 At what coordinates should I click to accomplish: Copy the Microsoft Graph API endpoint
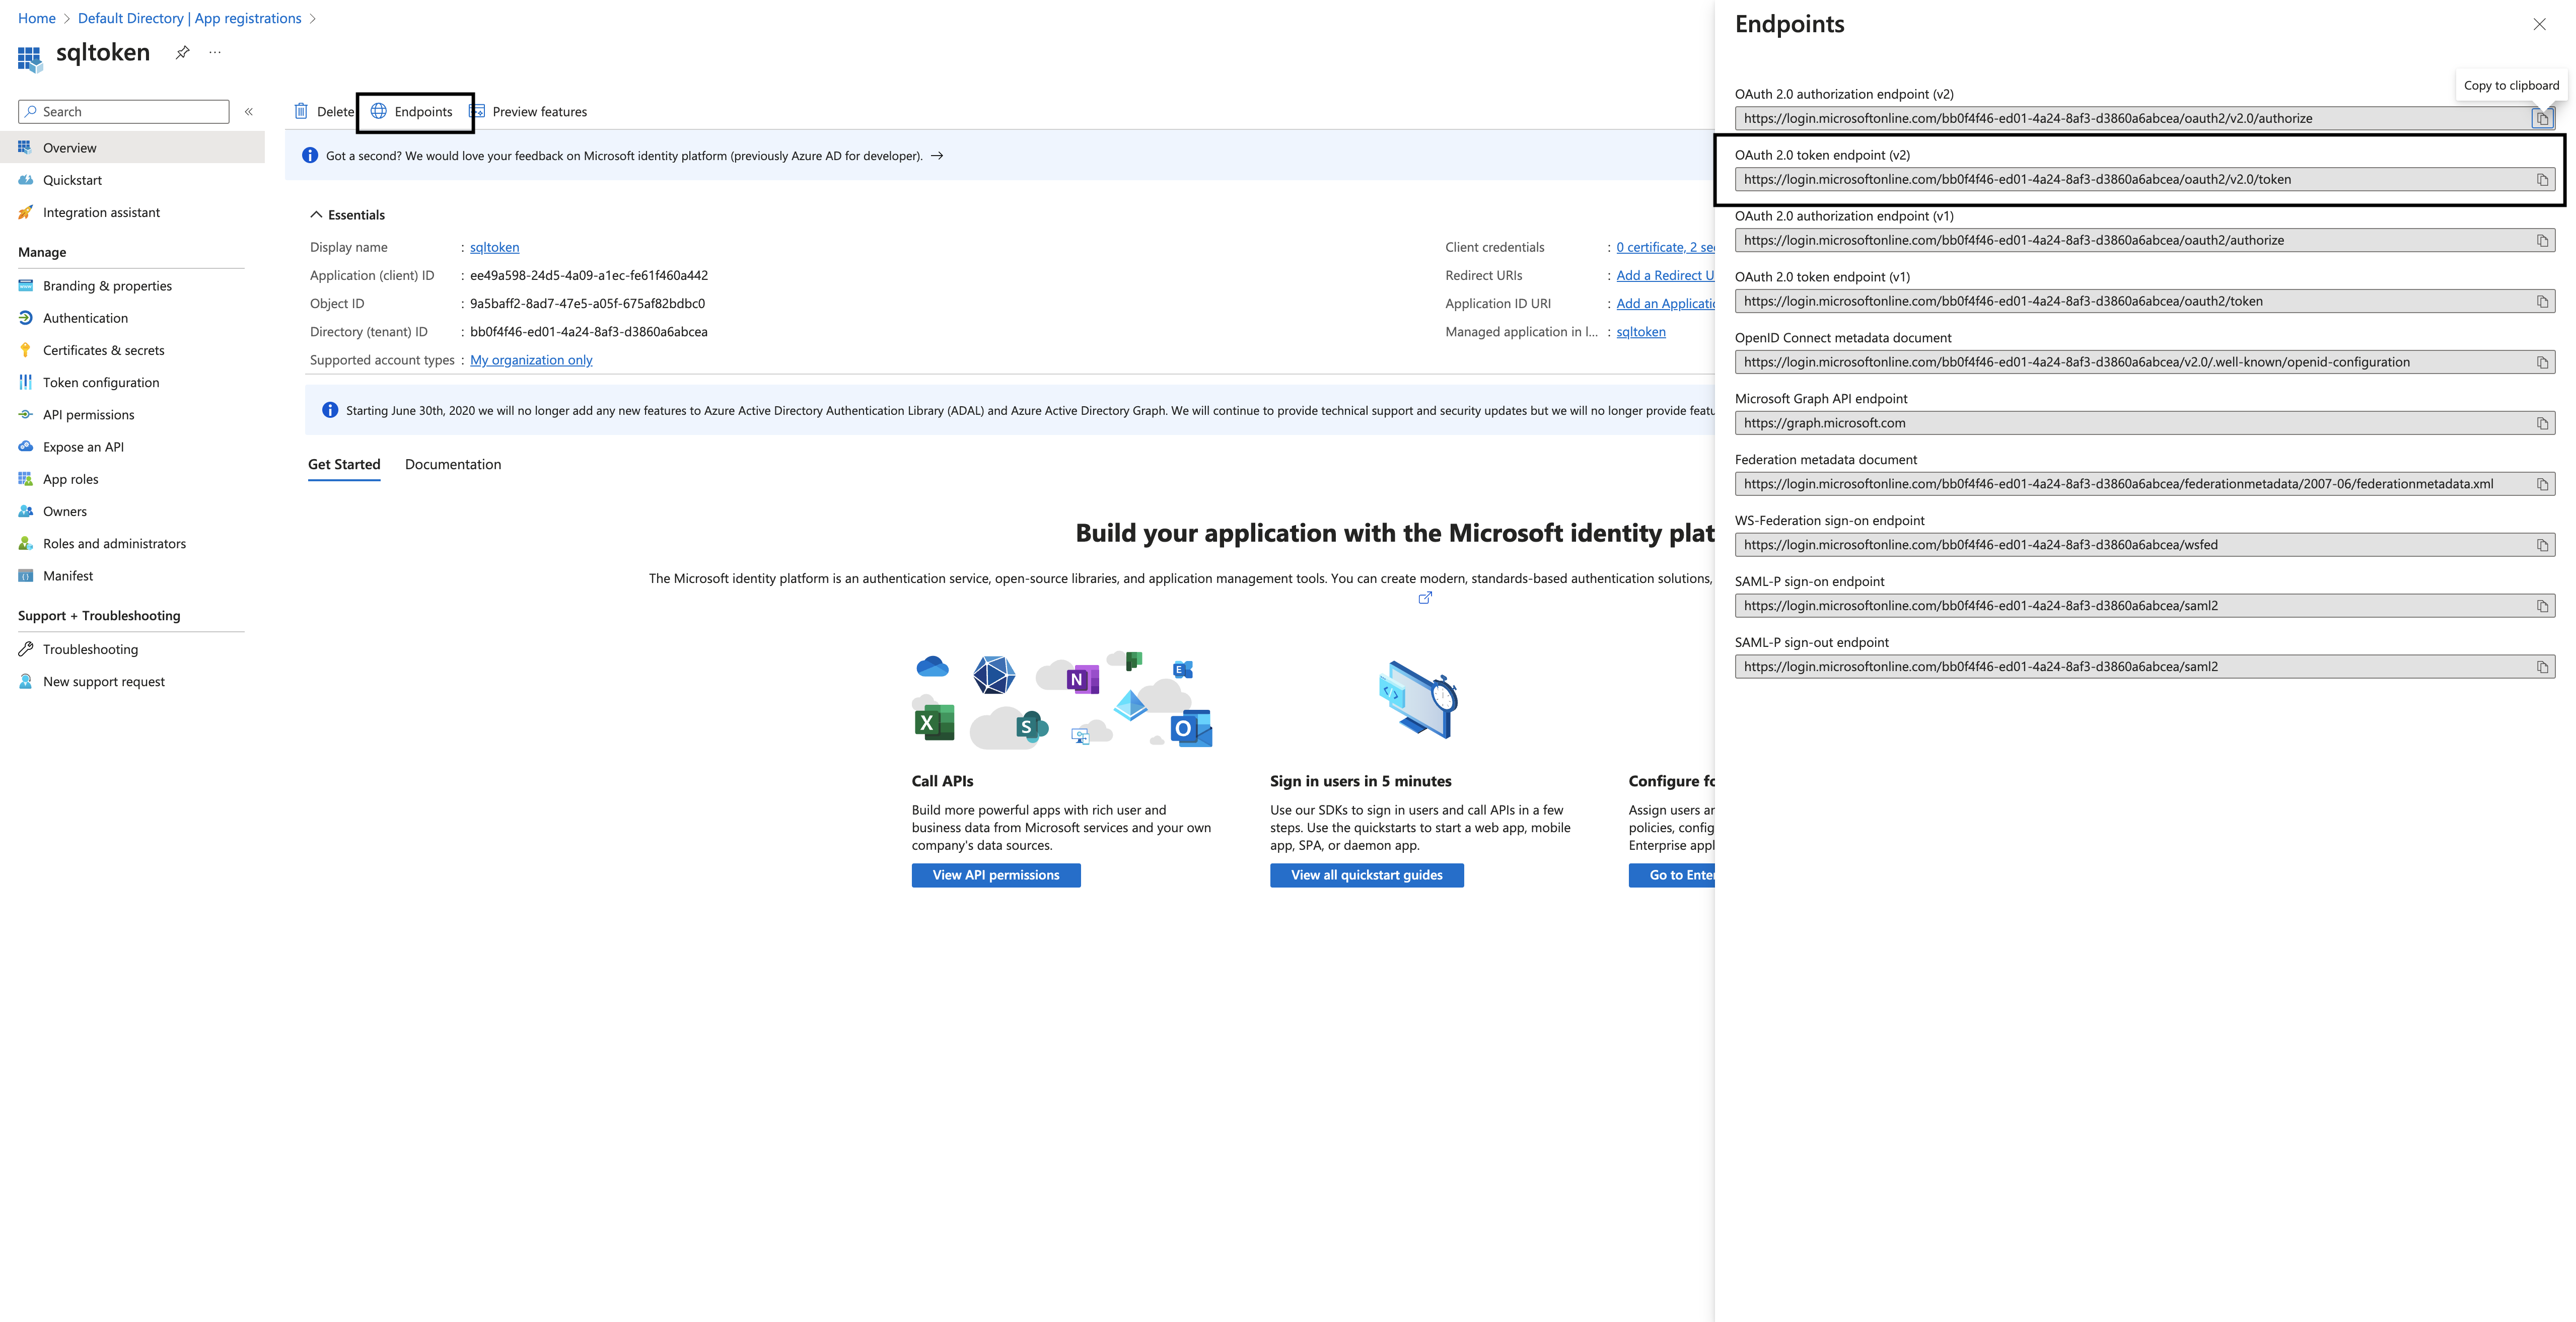(2543, 422)
